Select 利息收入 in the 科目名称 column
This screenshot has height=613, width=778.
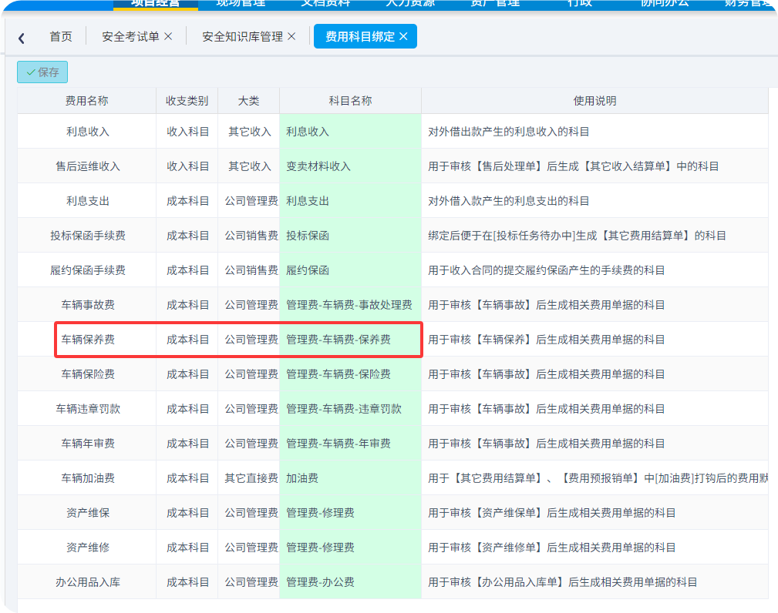pyautogui.click(x=350, y=132)
